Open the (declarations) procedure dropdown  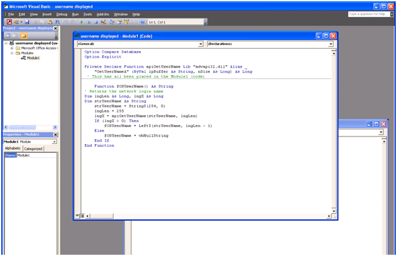[x=331, y=44]
